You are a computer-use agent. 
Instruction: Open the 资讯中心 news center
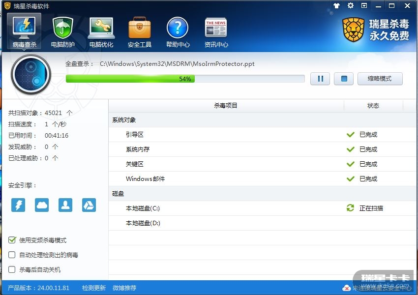click(216, 32)
